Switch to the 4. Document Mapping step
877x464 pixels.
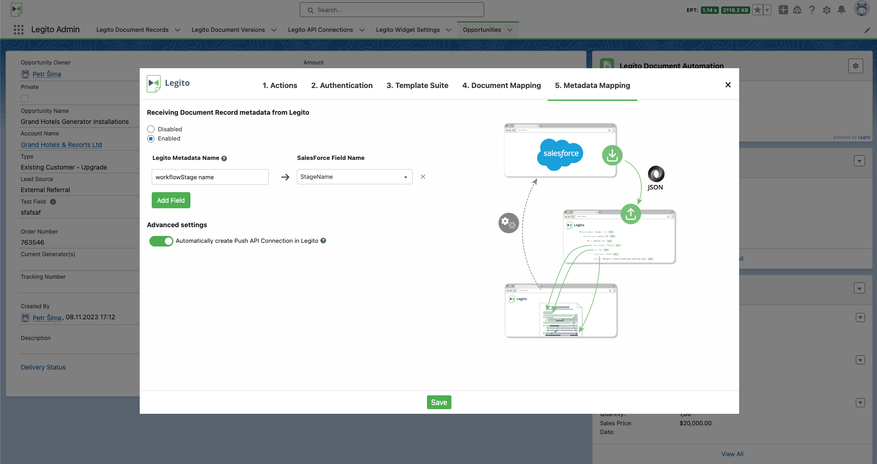click(x=502, y=85)
